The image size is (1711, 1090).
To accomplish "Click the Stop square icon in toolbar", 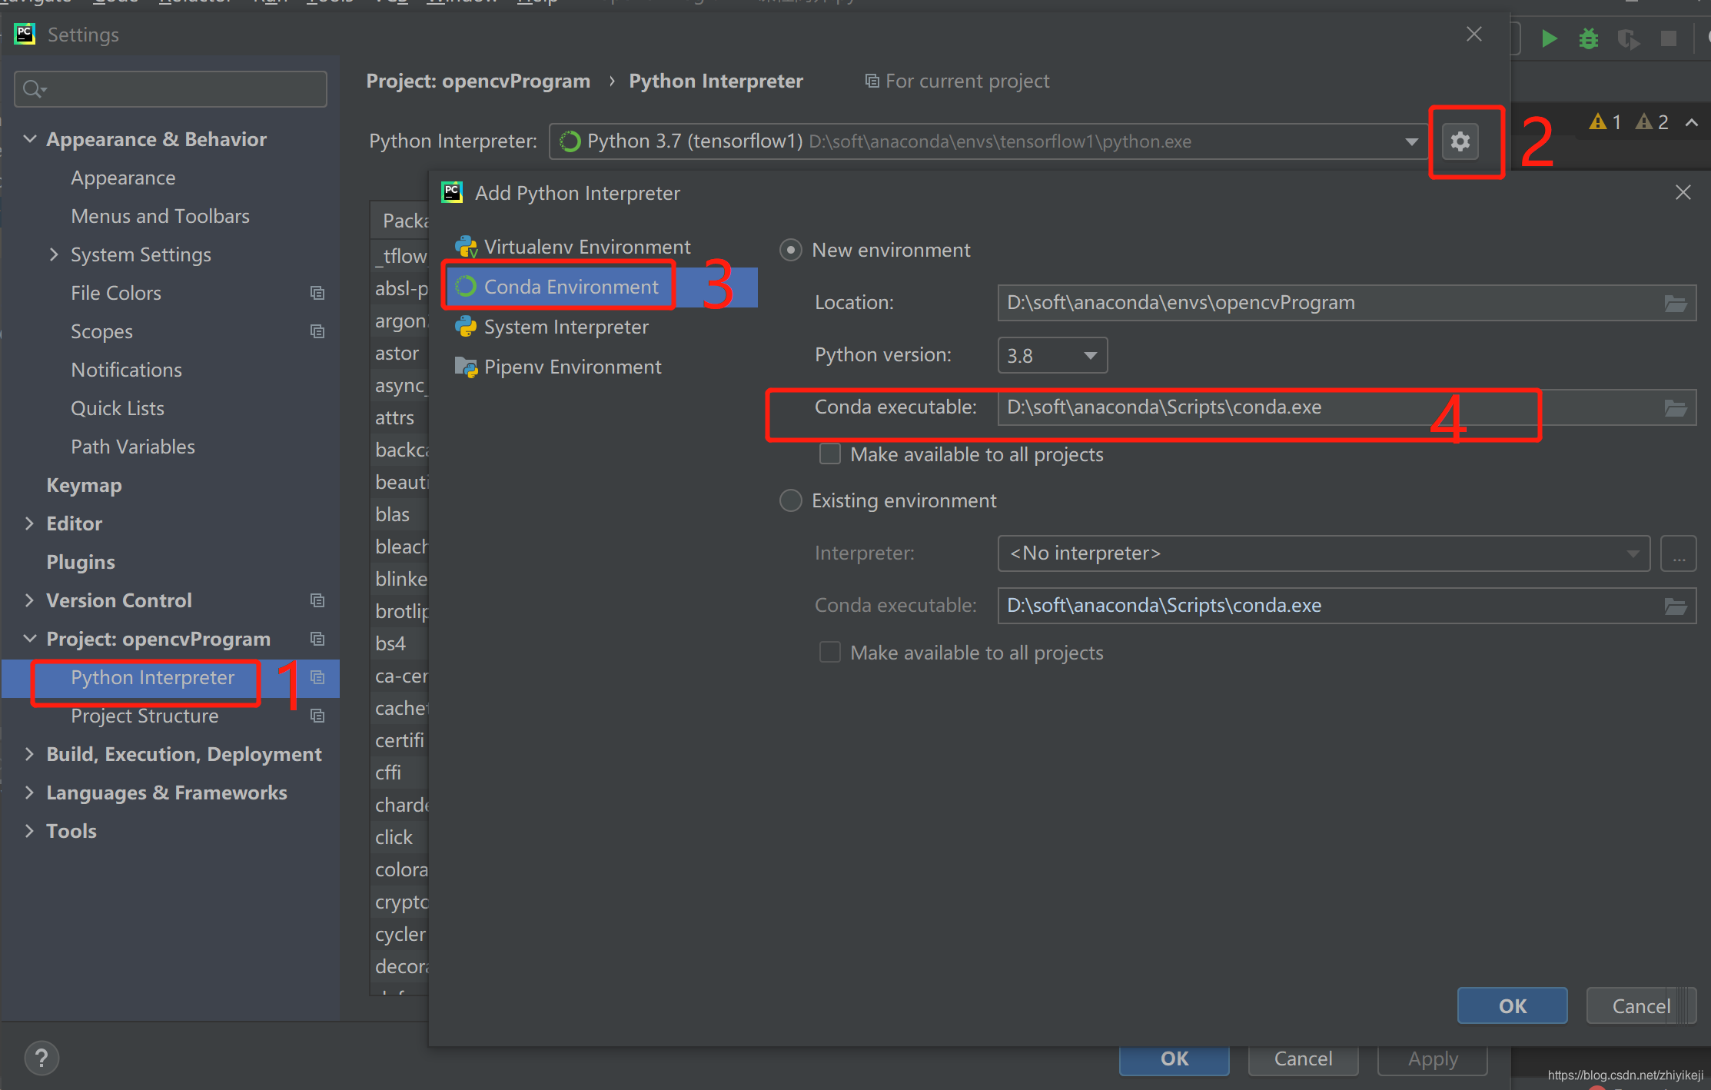I will click(x=1668, y=38).
